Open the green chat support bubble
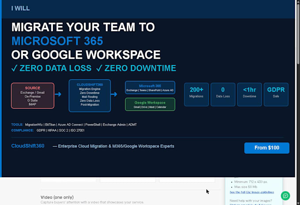 tap(285, 196)
